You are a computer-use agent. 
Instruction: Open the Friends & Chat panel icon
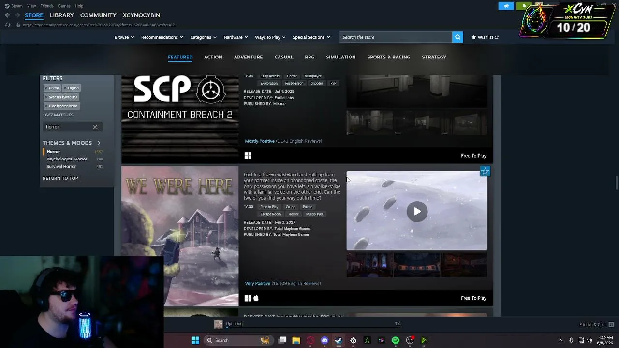tap(611, 324)
